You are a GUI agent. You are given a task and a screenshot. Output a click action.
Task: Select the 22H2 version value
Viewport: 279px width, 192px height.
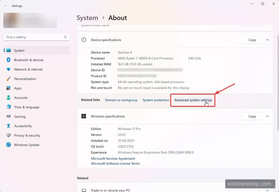point(122,135)
